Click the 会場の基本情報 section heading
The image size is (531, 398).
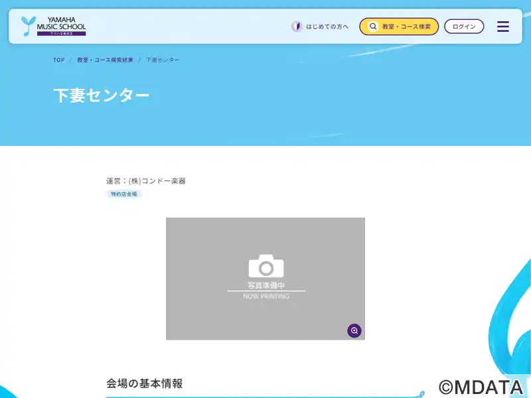point(144,383)
